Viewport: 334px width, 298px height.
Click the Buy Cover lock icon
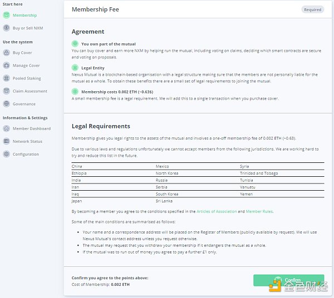coord(6,52)
